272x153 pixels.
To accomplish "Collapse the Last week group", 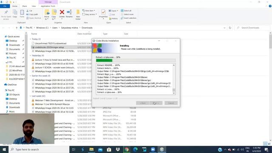I will [31, 96].
